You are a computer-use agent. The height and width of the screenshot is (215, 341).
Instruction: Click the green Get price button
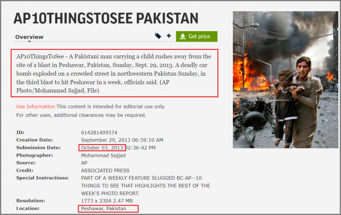coord(196,36)
